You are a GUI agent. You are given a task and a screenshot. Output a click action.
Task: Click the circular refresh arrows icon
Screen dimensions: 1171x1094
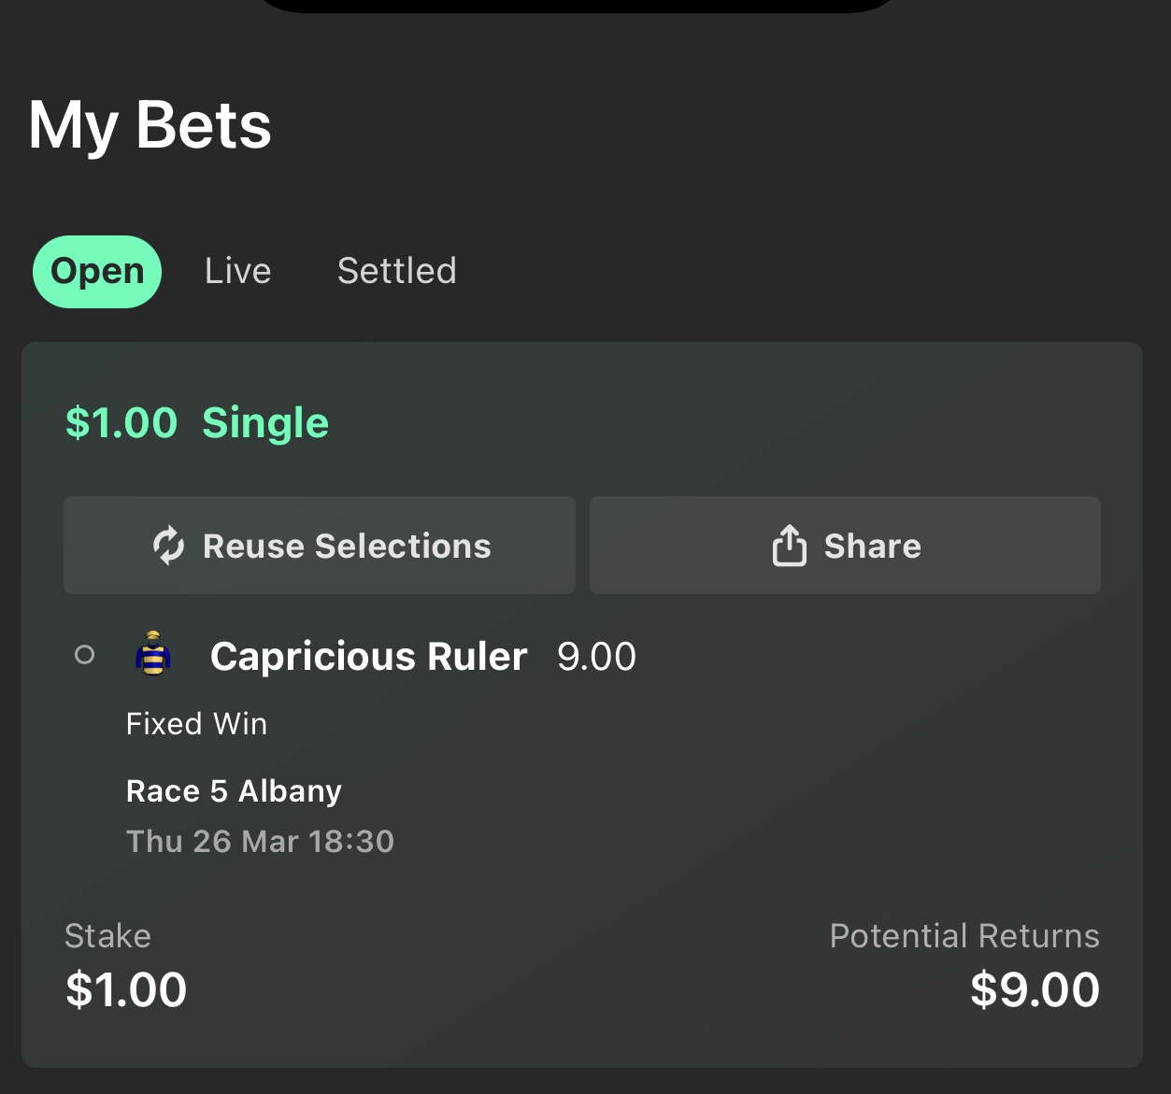pyautogui.click(x=169, y=546)
